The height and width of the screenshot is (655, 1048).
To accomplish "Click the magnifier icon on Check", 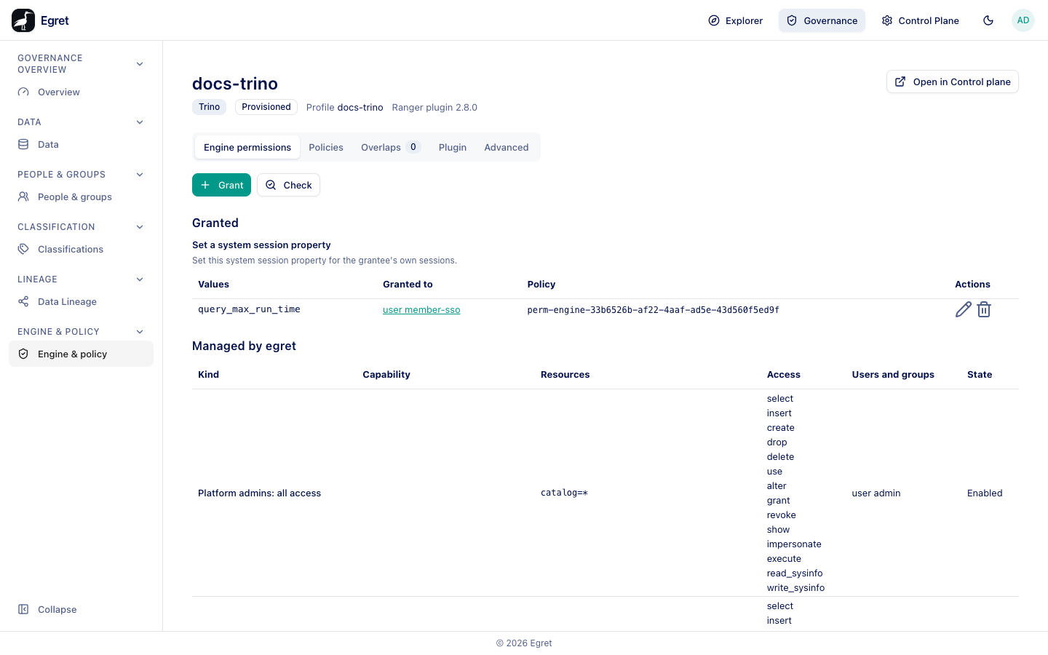I will pyautogui.click(x=271, y=185).
